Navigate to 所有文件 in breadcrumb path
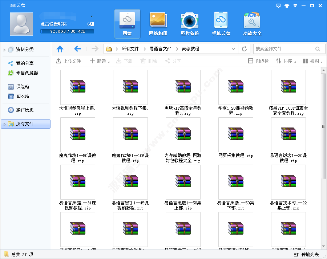 tap(130, 49)
